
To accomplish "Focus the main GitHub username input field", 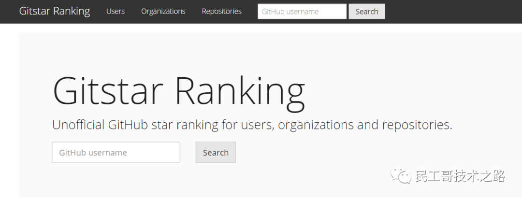I will 116,153.
